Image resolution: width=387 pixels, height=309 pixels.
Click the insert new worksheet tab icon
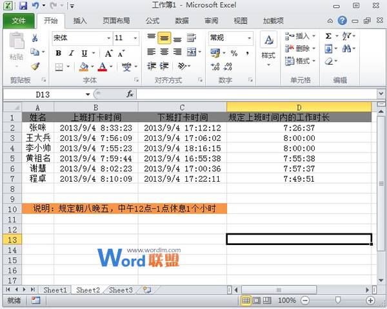pos(147,291)
